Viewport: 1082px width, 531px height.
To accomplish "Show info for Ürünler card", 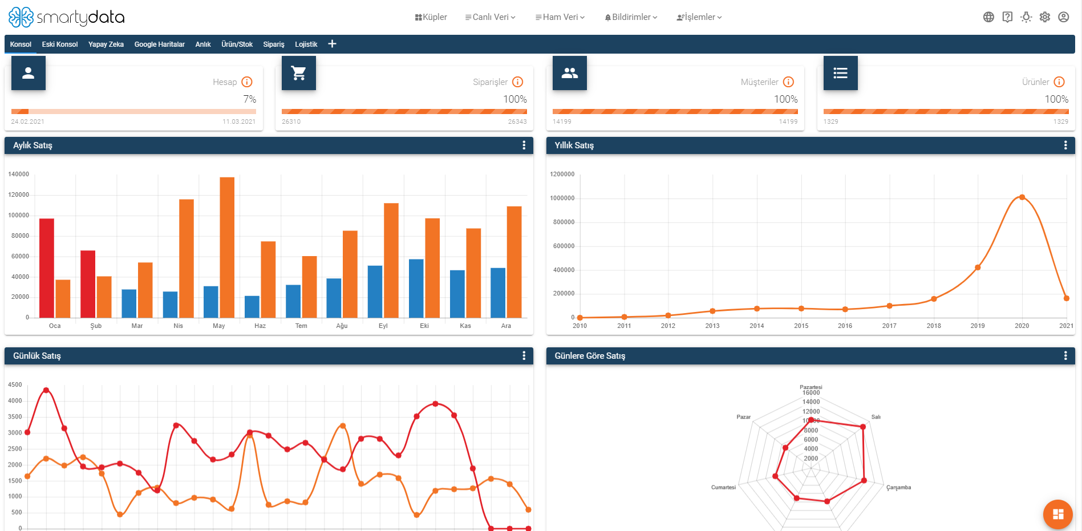I will coord(1059,82).
